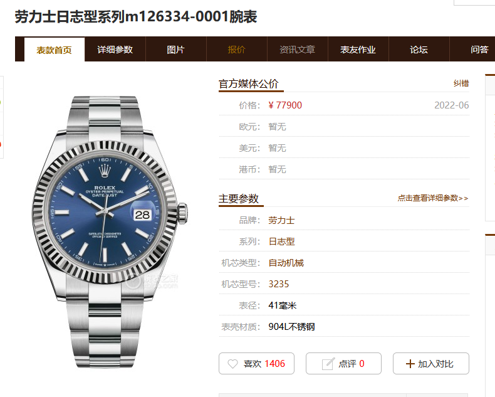This screenshot has width=495, height=397.
Task: Click the 自动机械 movement type link
Action: click(286, 263)
